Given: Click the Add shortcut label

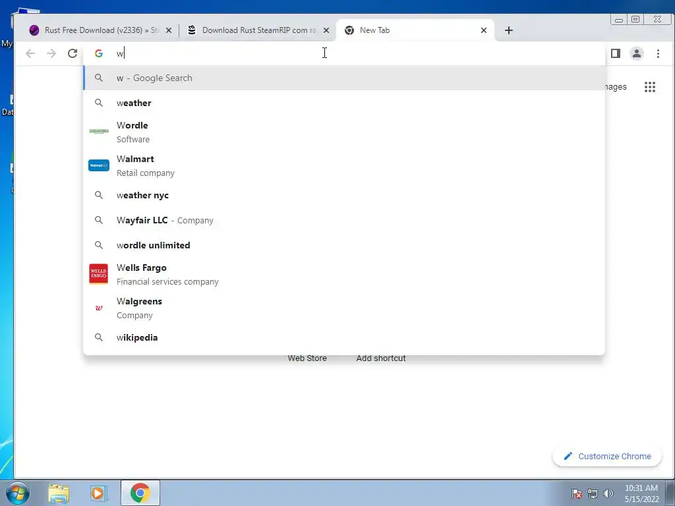Looking at the screenshot, I should (381, 358).
